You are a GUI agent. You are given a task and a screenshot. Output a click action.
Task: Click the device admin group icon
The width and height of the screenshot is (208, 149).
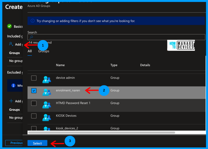[x=46, y=79]
